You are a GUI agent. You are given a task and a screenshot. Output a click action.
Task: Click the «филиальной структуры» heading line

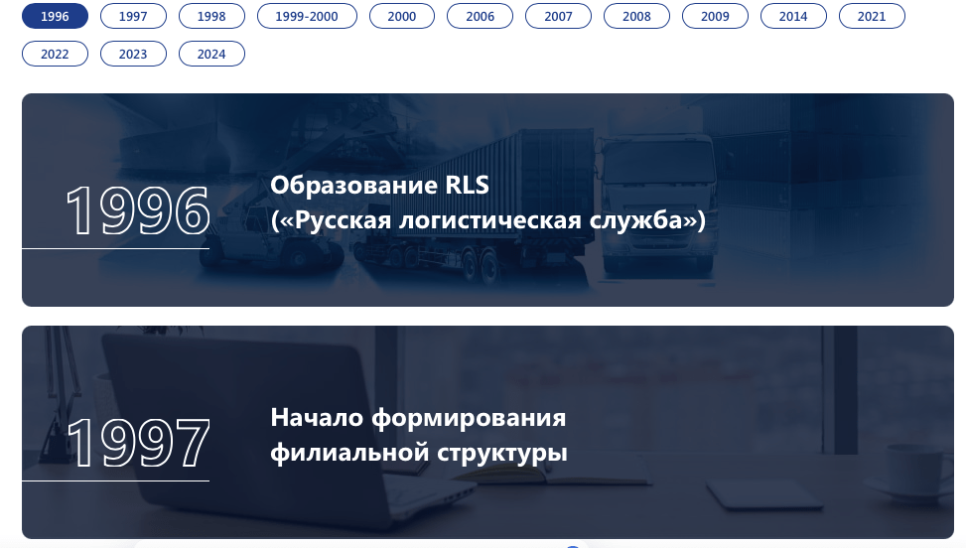[419, 453]
